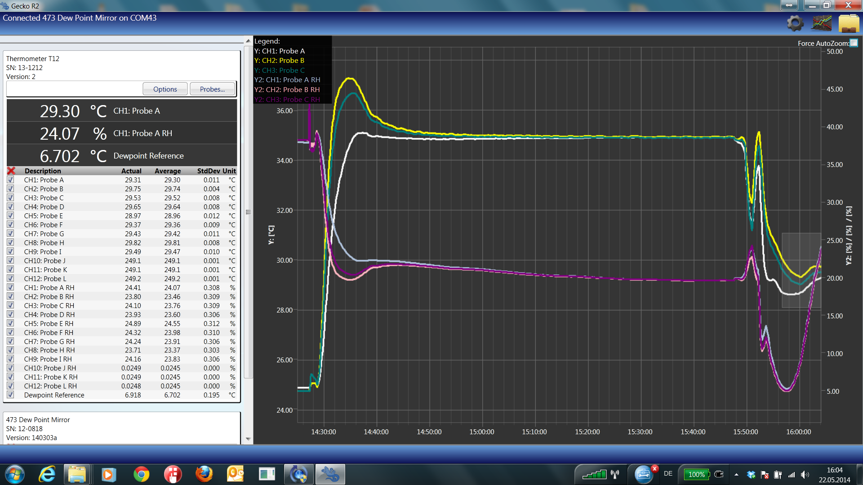Image resolution: width=863 pixels, height=485 pixels.
Task: Click the chart graph icon in header
Action: pyautogui.click(x=821, y=23)
